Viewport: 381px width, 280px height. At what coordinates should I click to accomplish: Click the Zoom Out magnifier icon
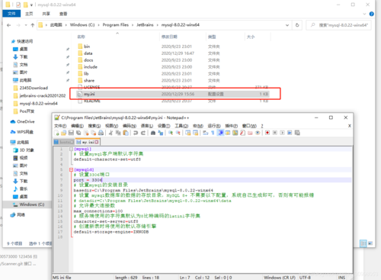[x=178, y=133]
